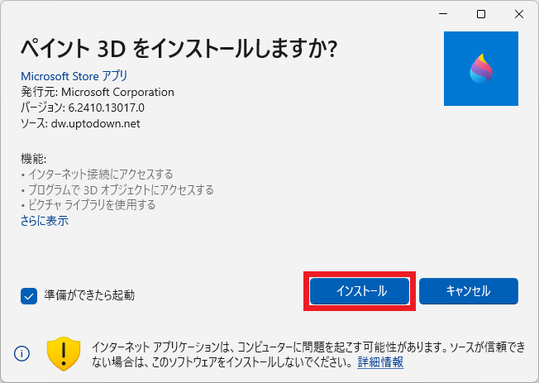The width and height of the screenshot is (539, 383).
Task: Click the 準備ができたら起動 label text
Action: tap(89, 295)
